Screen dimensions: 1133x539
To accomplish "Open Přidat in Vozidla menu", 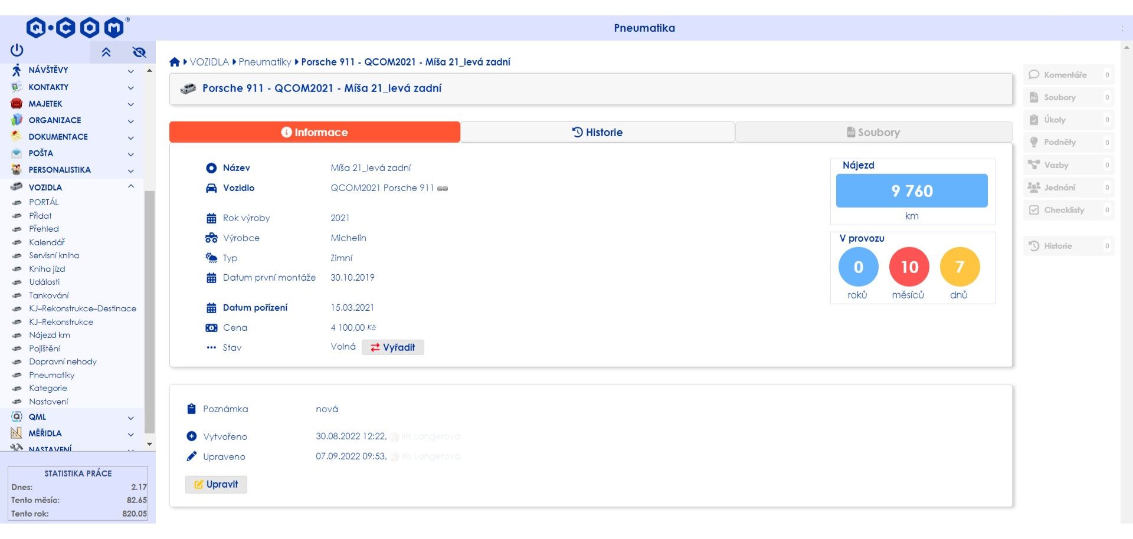I will click(x=40, y=216).
